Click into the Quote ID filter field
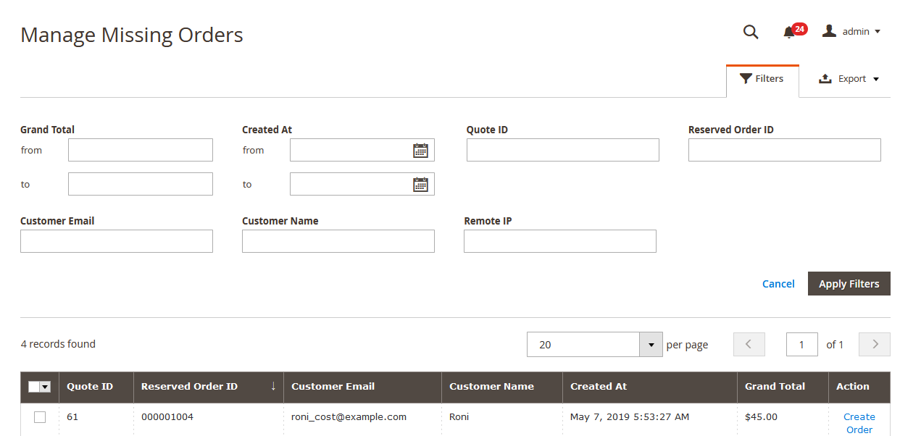 click(x=562, y=150)
